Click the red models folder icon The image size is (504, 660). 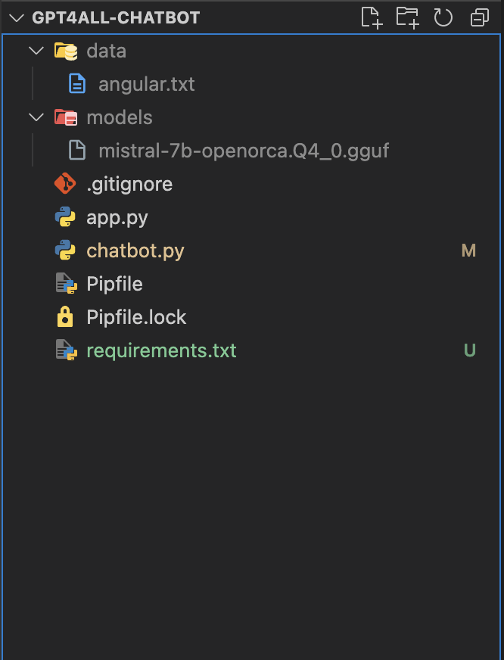coord(66,117)
